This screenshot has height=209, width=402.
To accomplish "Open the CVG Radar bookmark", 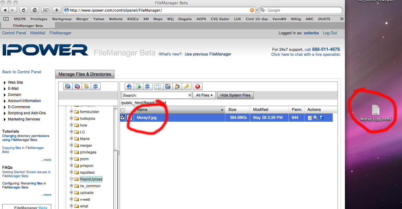I will pyautogui.click(x=220, y=19).
